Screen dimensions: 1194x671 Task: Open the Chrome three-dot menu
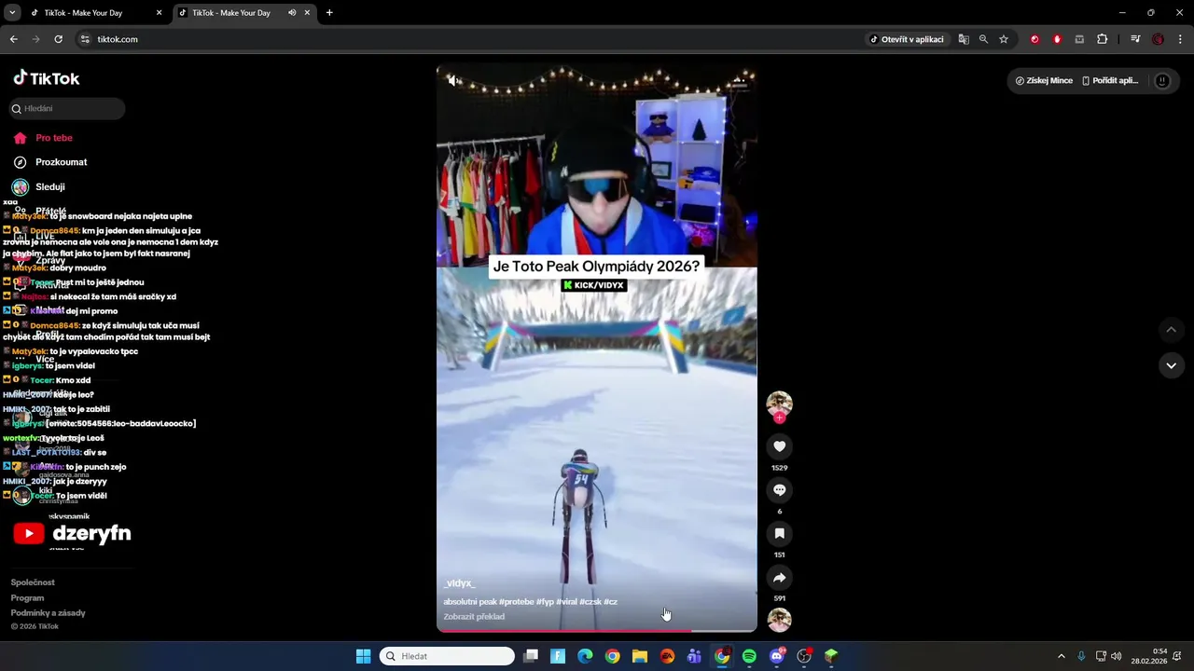tap(1181, 39)
